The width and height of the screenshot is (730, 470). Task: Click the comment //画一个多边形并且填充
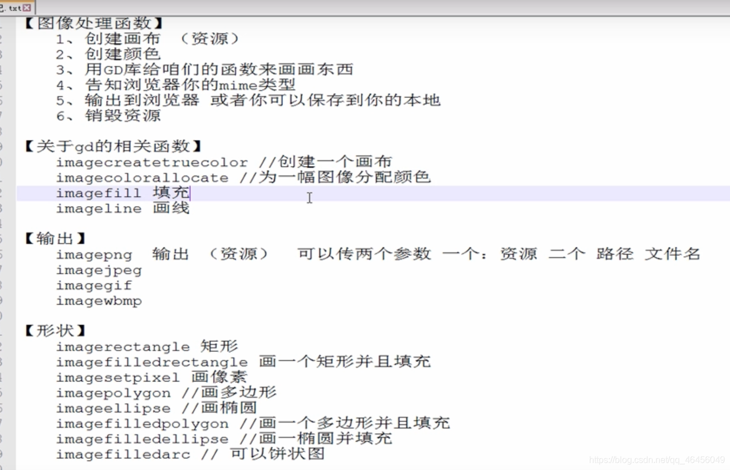[x=345, y=423]
